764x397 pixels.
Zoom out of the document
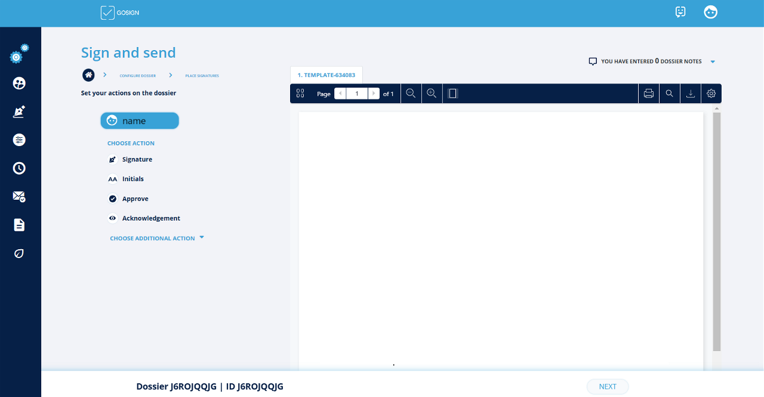(411, 94)
